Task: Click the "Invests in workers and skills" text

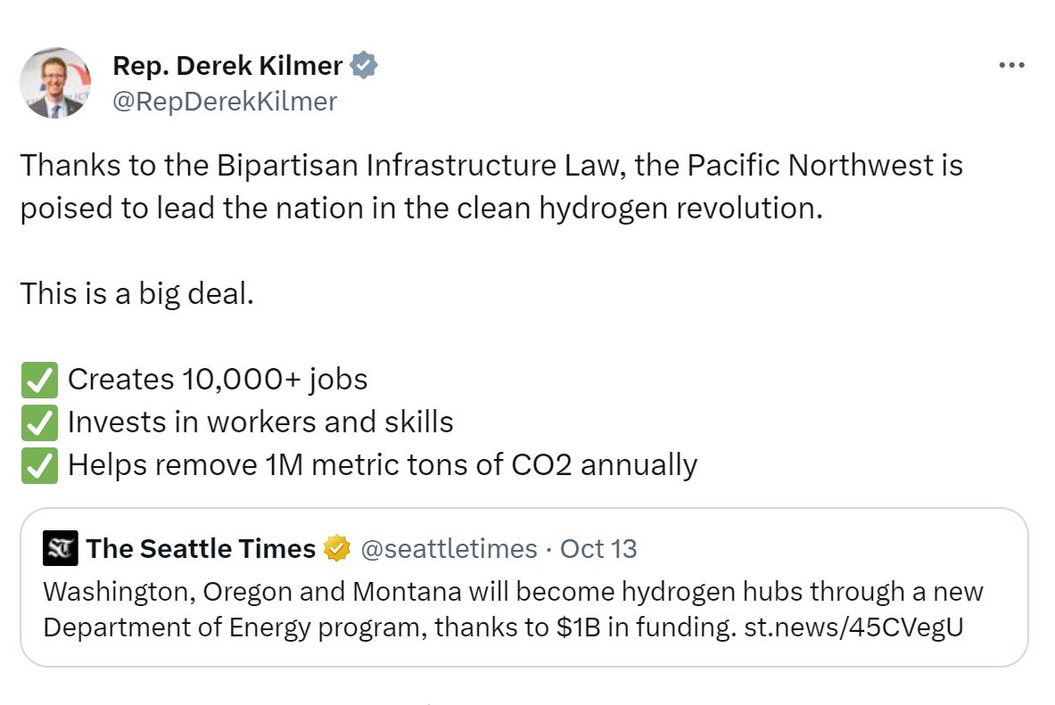Action: (260, 422)
